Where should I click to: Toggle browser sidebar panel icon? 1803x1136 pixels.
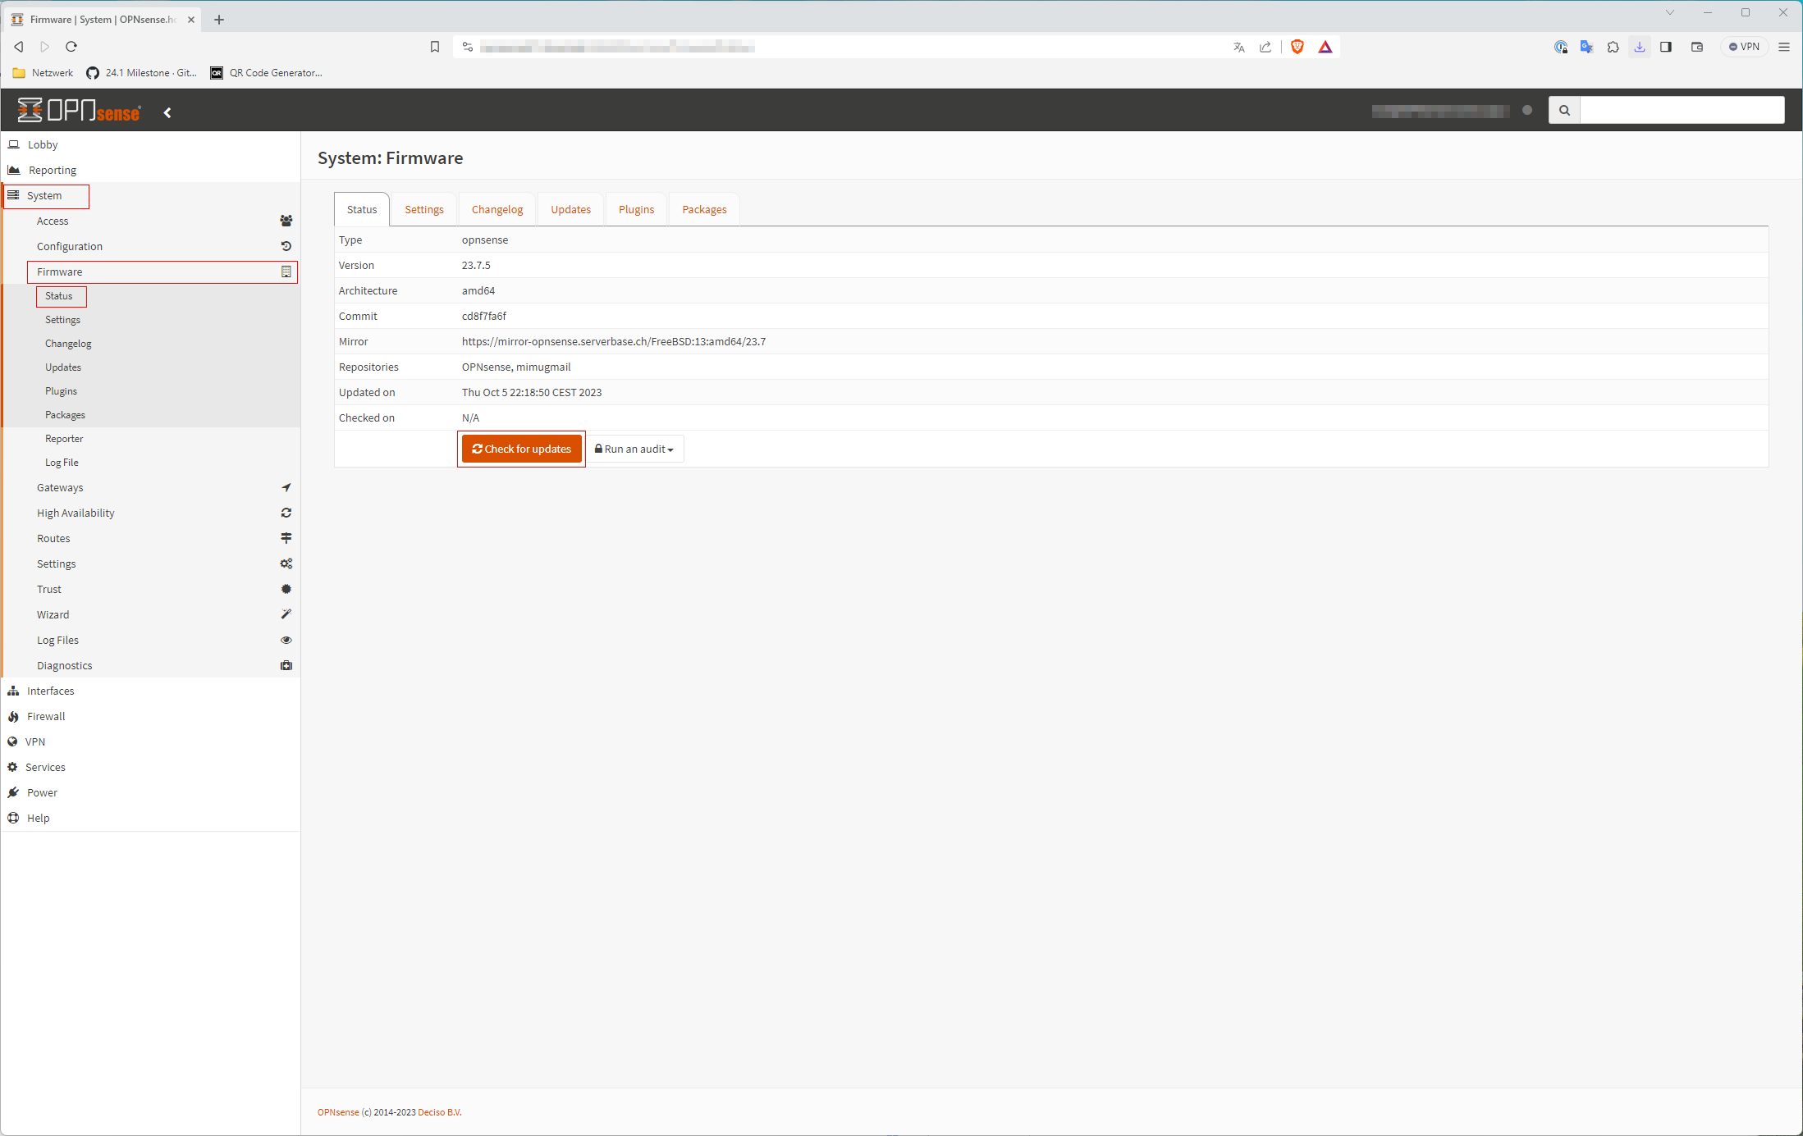click(1666, 47)
